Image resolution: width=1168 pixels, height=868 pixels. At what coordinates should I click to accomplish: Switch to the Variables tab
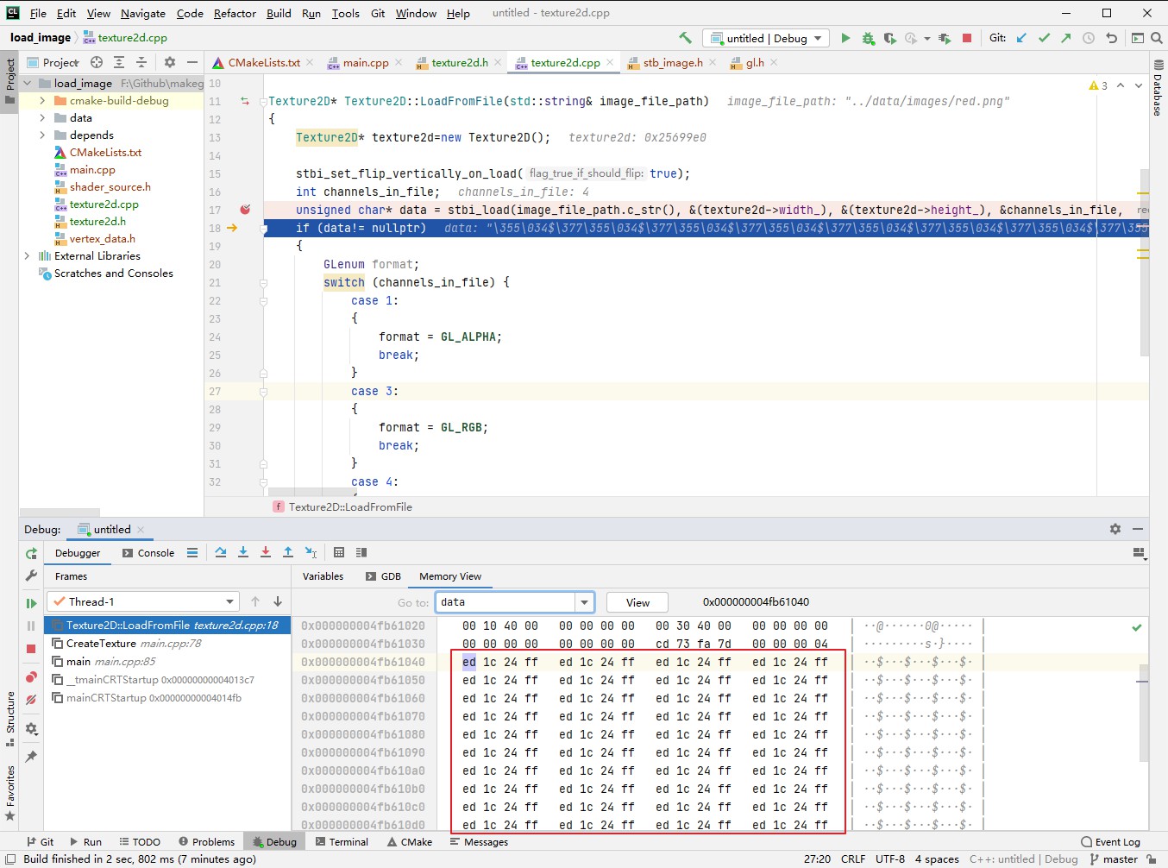pyautogui.click(x=323, y=576)
